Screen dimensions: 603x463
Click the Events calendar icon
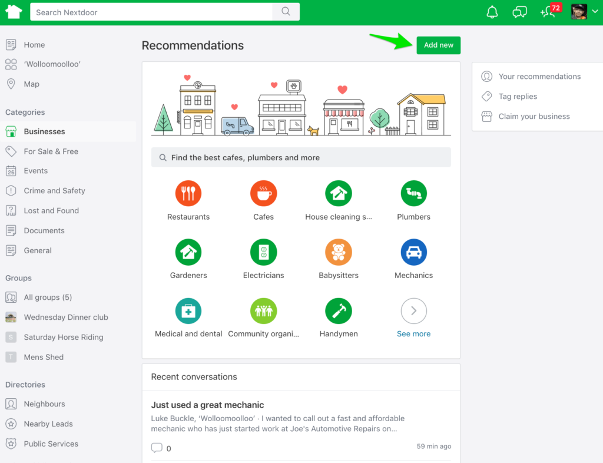(11, 171)
